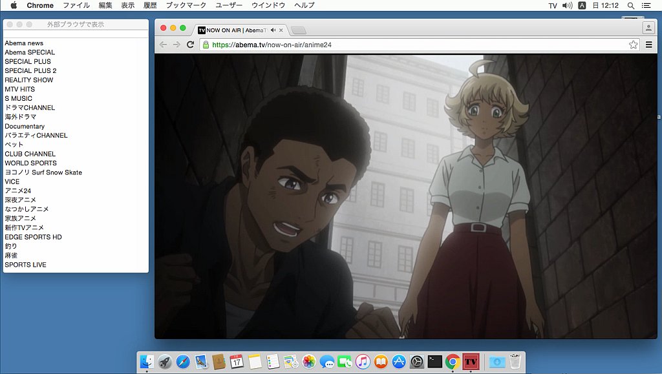This screenshot has height=374, width=662.
Task: Click the tab audio speaker indicator
Action: 273,30
